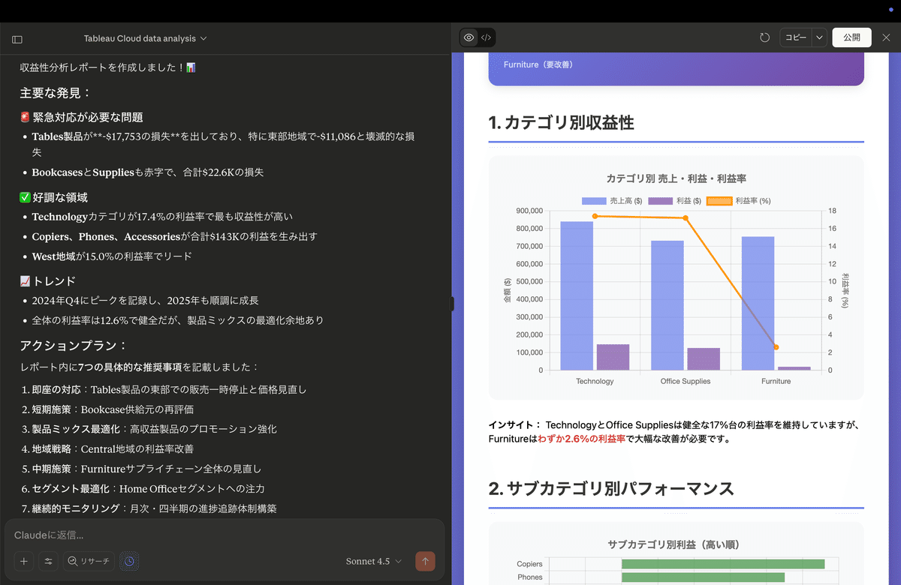Open the Sonnet 4.5 model dropdown

pyautogui.click(x=373, y=560)
